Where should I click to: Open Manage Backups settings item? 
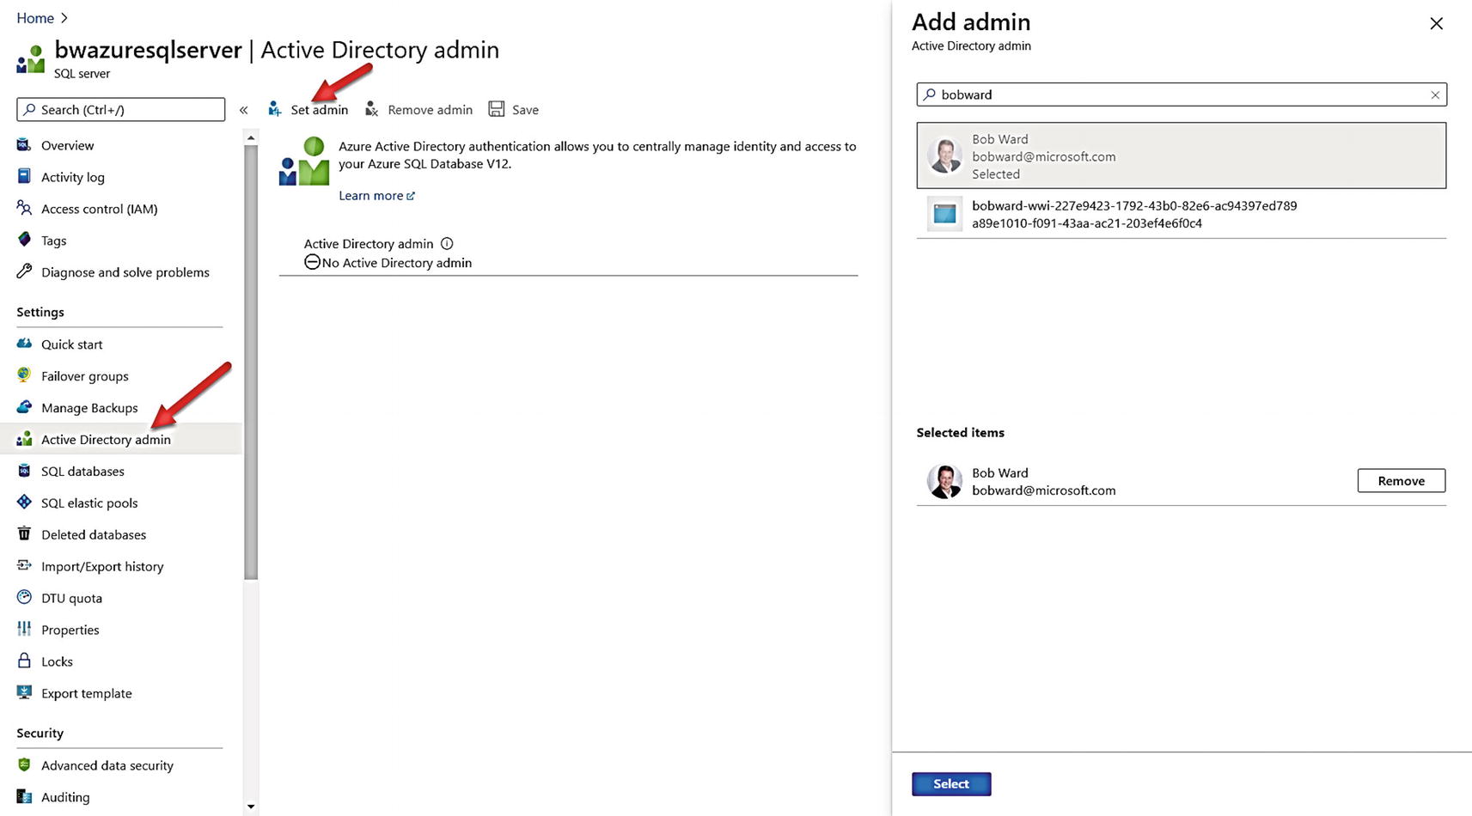(x=89, y=407)
